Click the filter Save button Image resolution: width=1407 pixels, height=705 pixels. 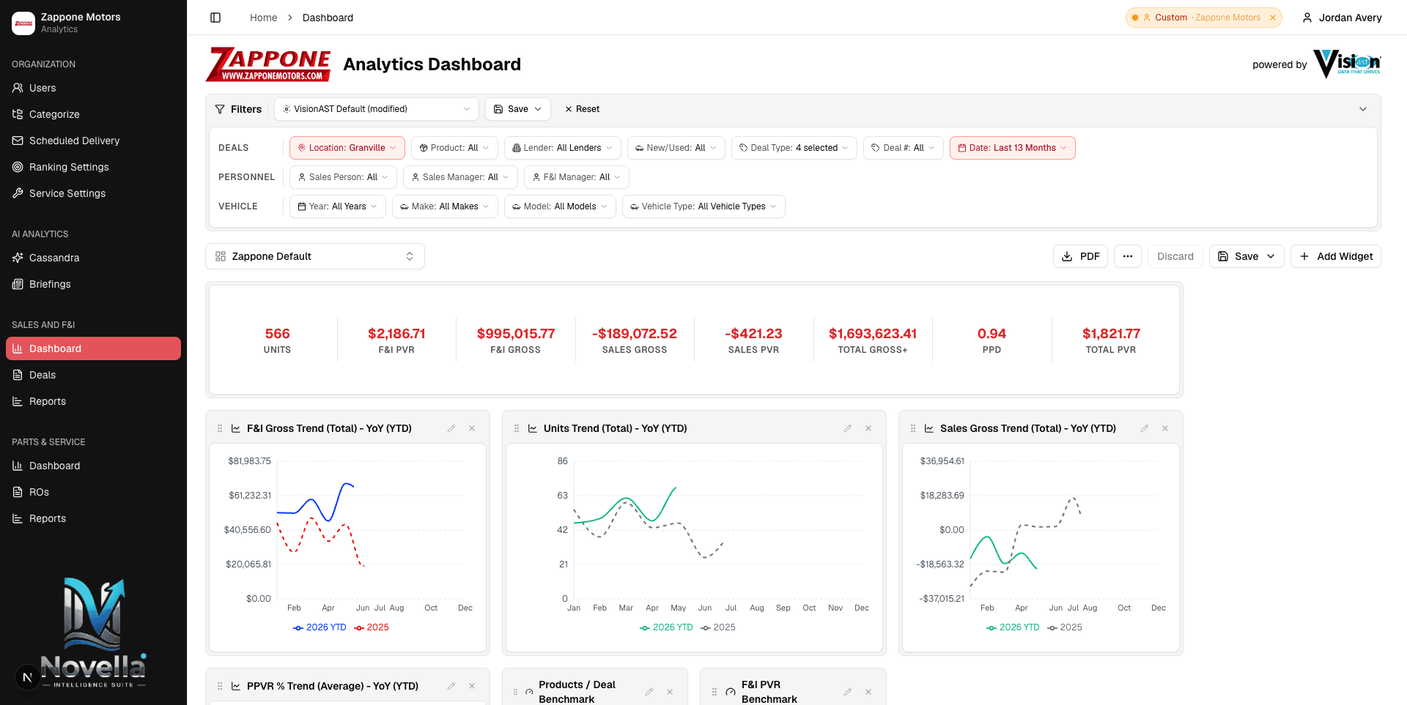[518, 109]
